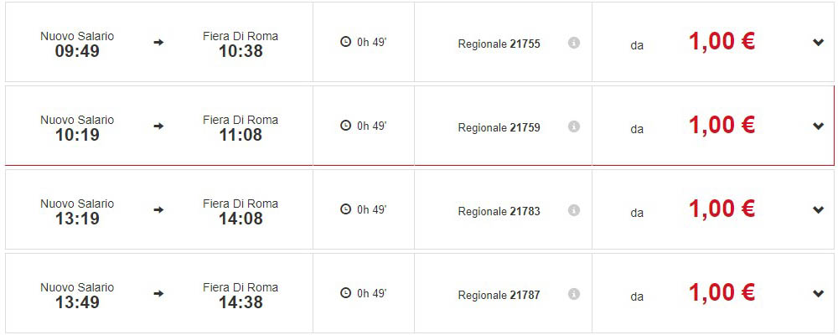Click info icon for Regionale 21755
This screenshot has width=838, height=335.
point(574,43)
